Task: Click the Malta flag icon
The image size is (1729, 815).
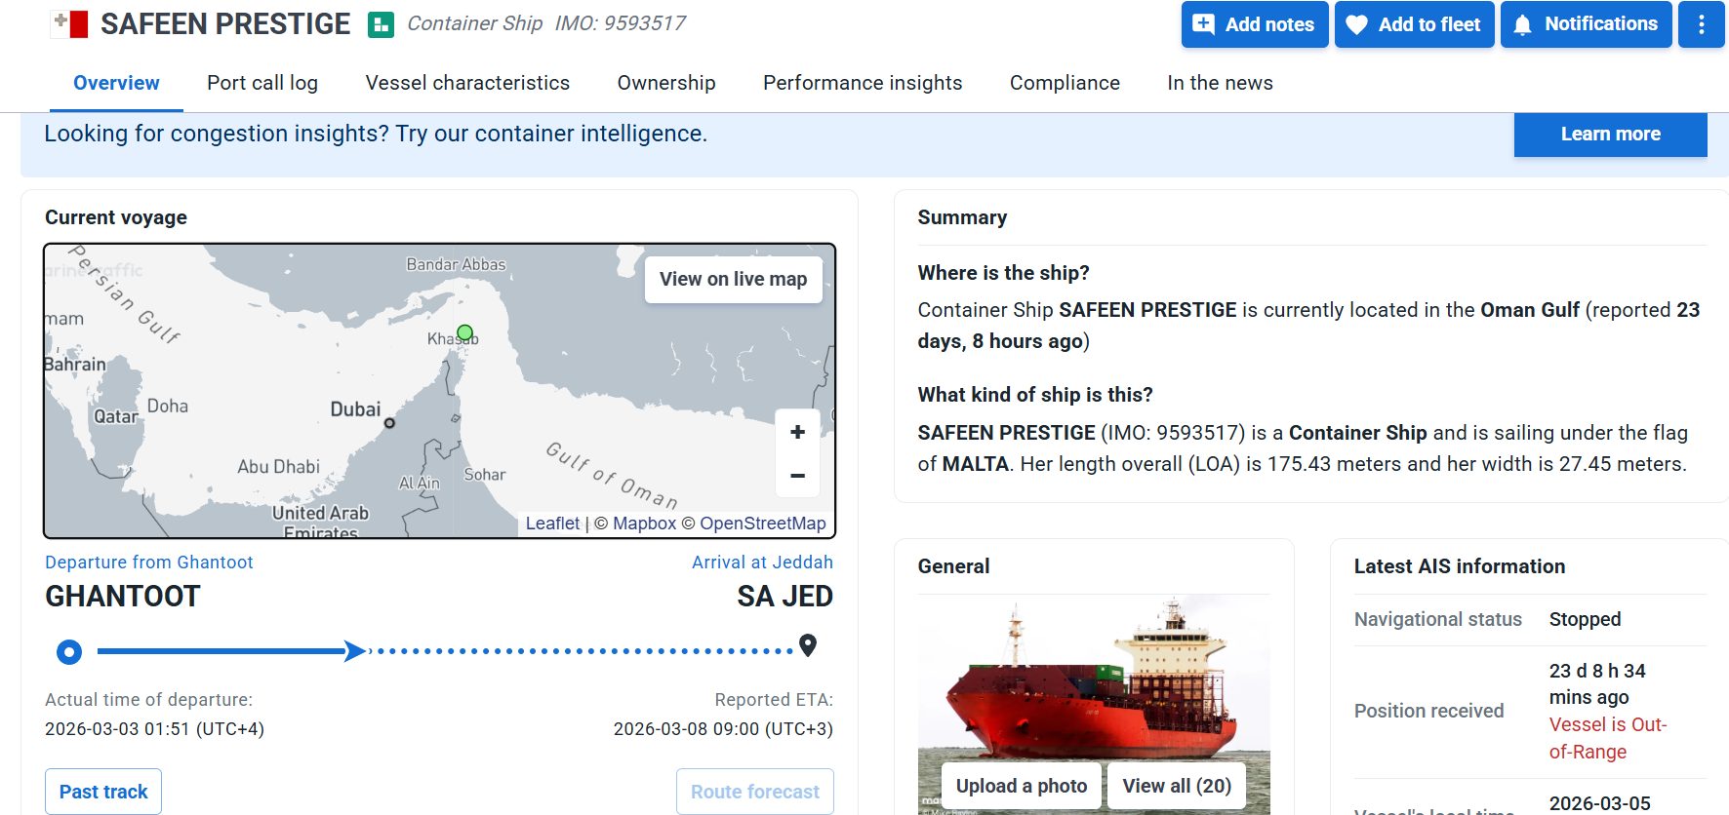Action: (70, 24)
